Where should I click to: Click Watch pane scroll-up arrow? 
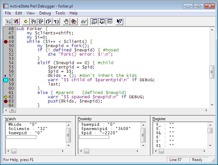[x=69, y=125]
